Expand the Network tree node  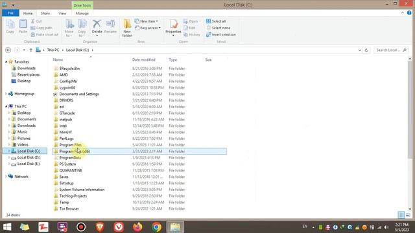pyautogui.click(x=6, y=177)
